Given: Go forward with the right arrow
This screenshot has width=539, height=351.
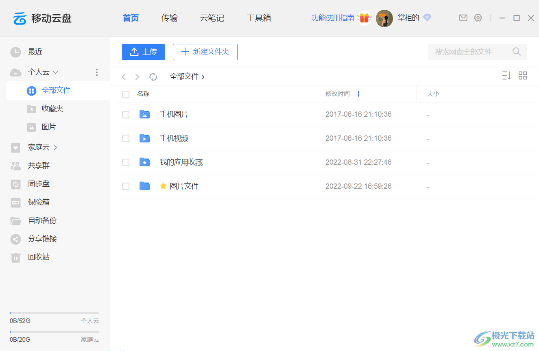Looking at the screenshot, I should coord(137,77).
